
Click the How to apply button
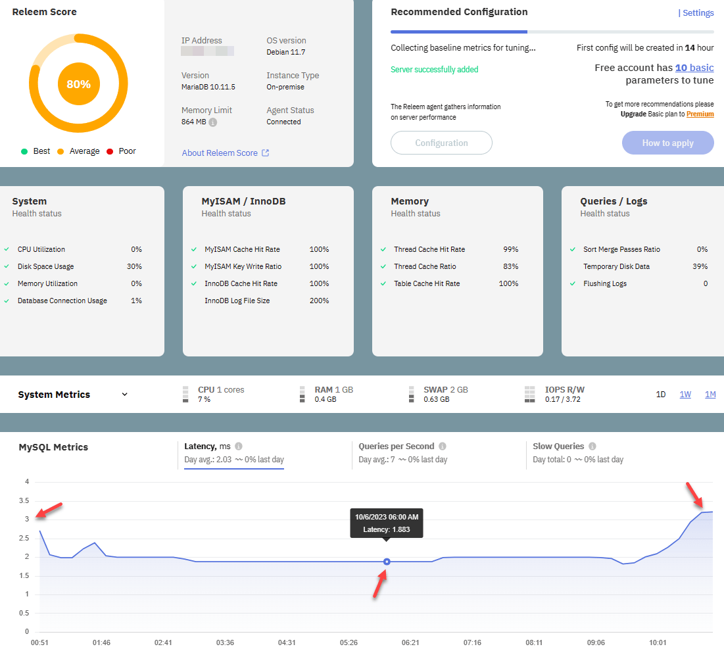667,143
